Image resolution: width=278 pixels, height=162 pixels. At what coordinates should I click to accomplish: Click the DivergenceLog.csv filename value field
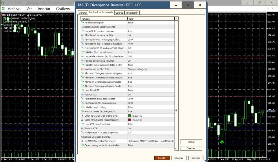(151, 69)
